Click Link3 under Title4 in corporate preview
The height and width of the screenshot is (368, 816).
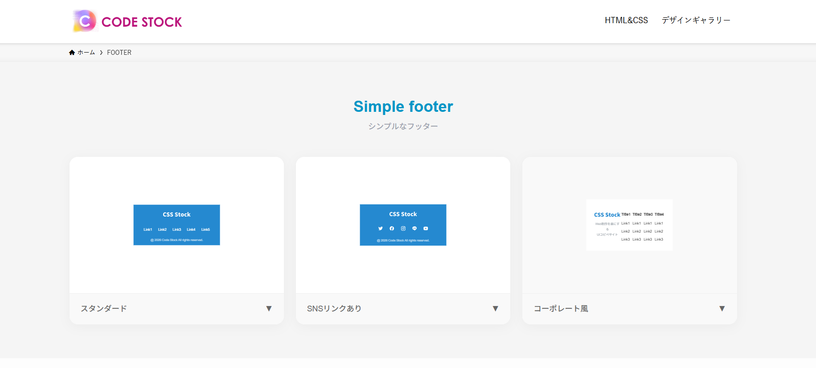pyautogui.click(x=659, y=239)
